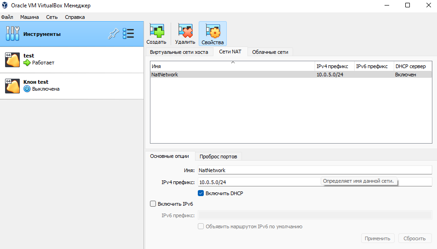This screenshot has width=437, height=249.
Task: Minimize the VirtualBox Manager window
Action: (x=387, y=6)
